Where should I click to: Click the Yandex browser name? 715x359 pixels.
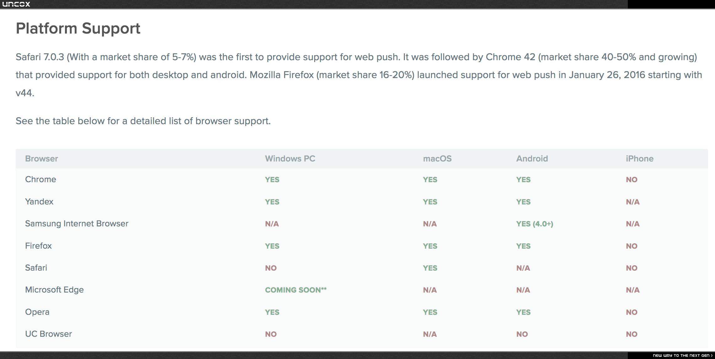coord(39,202)
